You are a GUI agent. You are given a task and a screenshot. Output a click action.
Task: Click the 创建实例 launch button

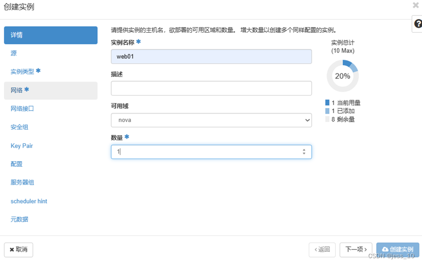tap(398, 250)
